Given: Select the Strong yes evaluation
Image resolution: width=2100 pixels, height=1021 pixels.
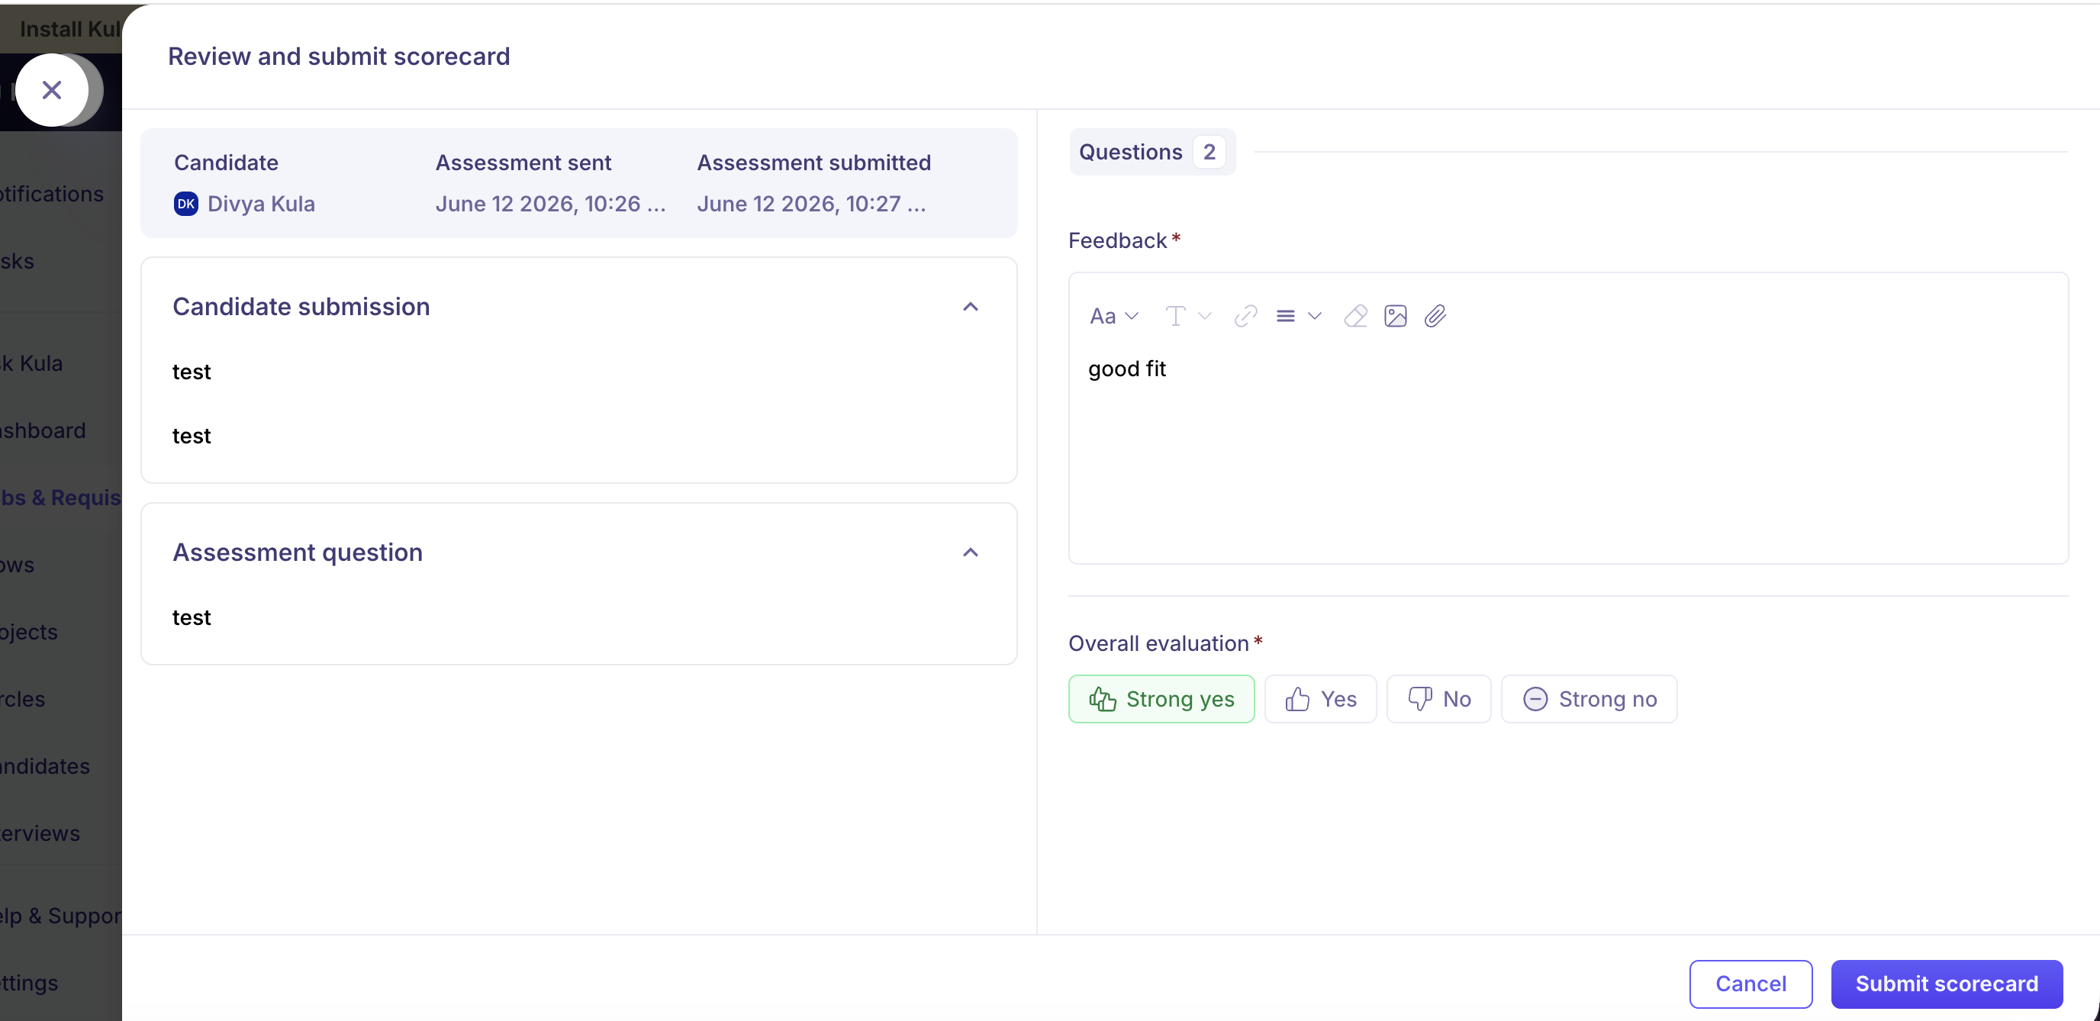Looking at the screenshot, I should pyautogui.click(x=1161, y=699).
